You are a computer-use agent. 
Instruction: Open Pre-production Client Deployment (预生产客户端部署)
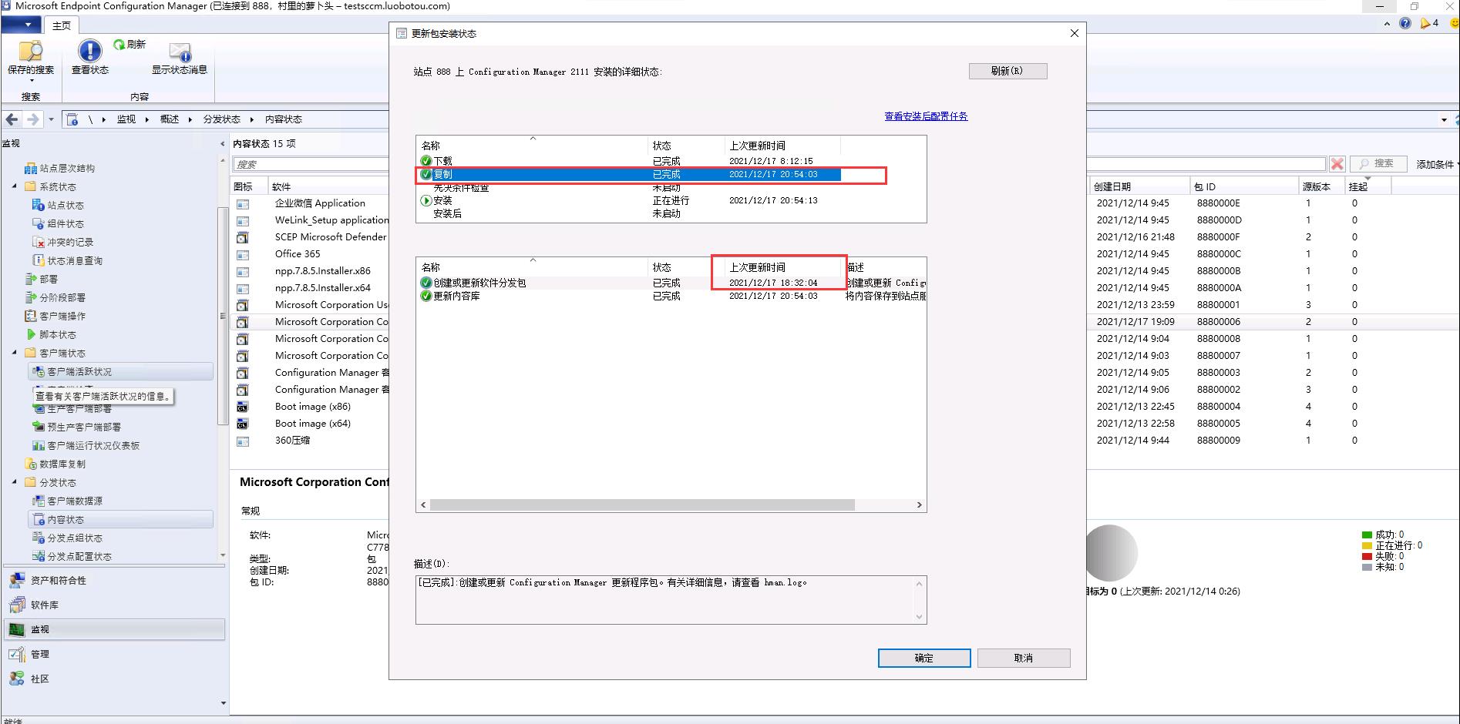pos(76,427)
